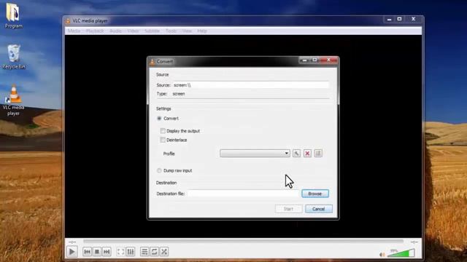467x262 pixels.
Task: Edit selected profile wrench icon
Action: (296, 154)
